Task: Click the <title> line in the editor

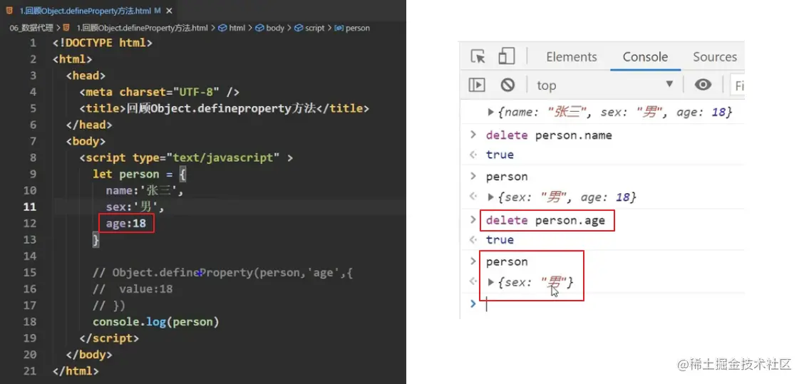Action: pos(224,108)
